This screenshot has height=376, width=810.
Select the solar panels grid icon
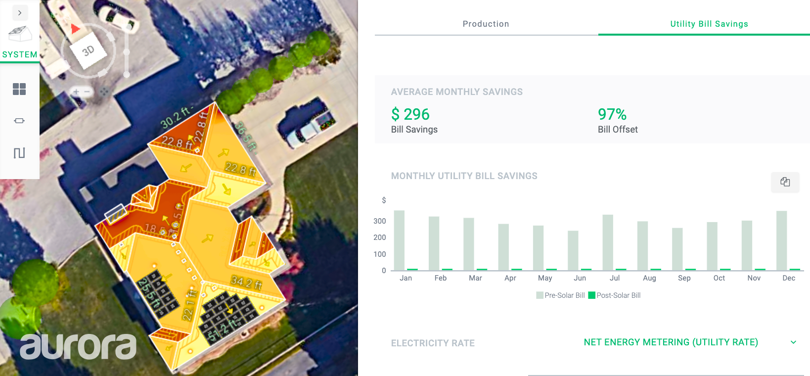19,89
